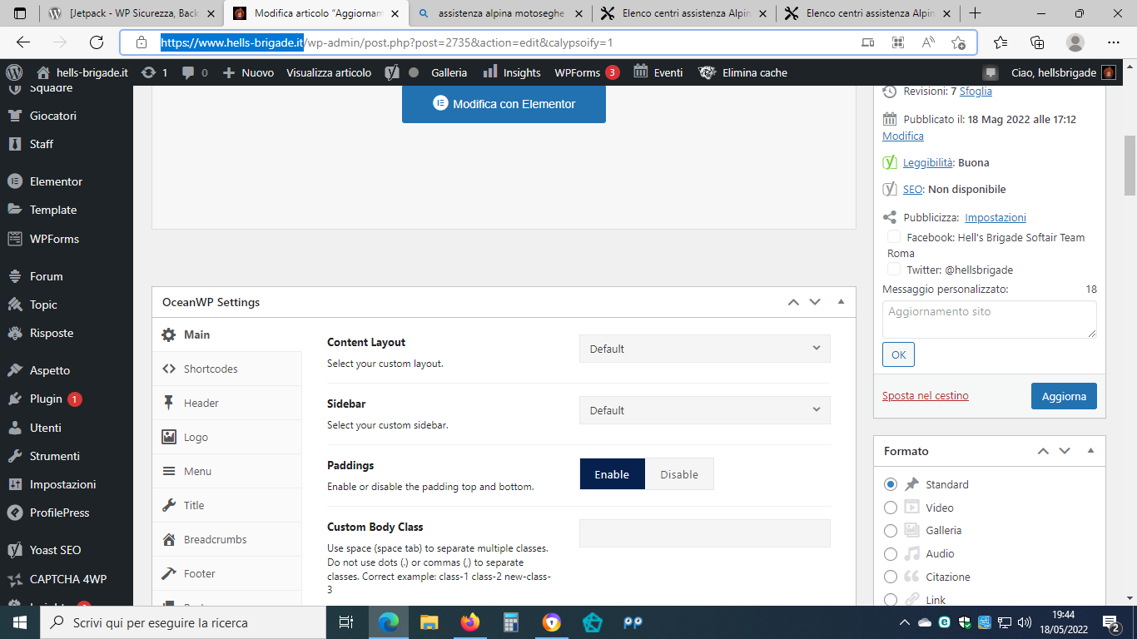This screenshot has height=639, width=1137.
Task: Click Sposta nel cestino link
Action: pyautogui.click(x=926, y=396)
